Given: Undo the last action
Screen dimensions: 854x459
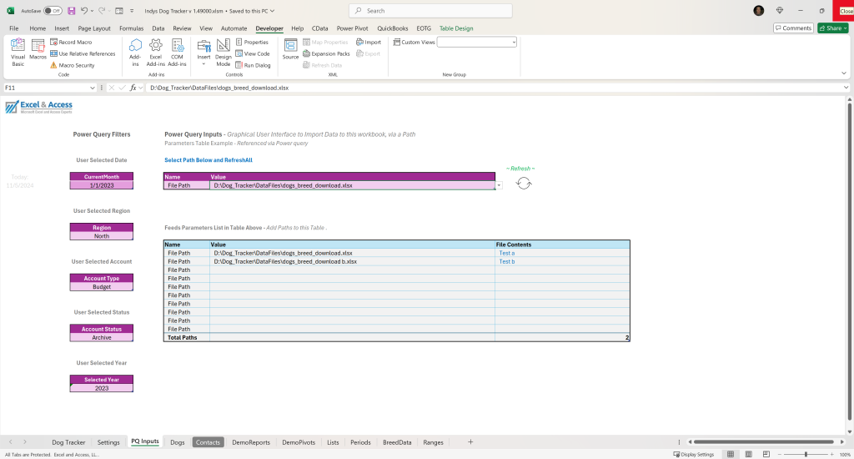Looking at the screenshot, I should (x=84, y=10).
